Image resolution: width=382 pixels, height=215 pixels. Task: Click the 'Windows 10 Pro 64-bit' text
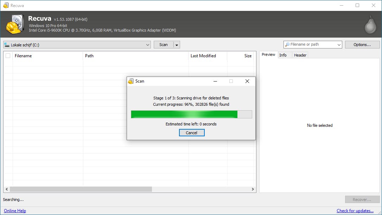[48, 26]
